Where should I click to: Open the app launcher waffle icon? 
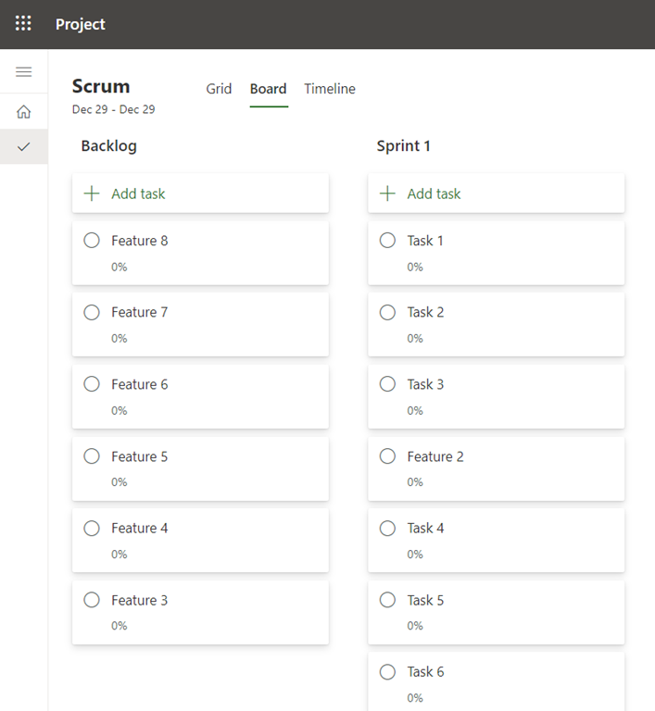click(x=24, y=24)
